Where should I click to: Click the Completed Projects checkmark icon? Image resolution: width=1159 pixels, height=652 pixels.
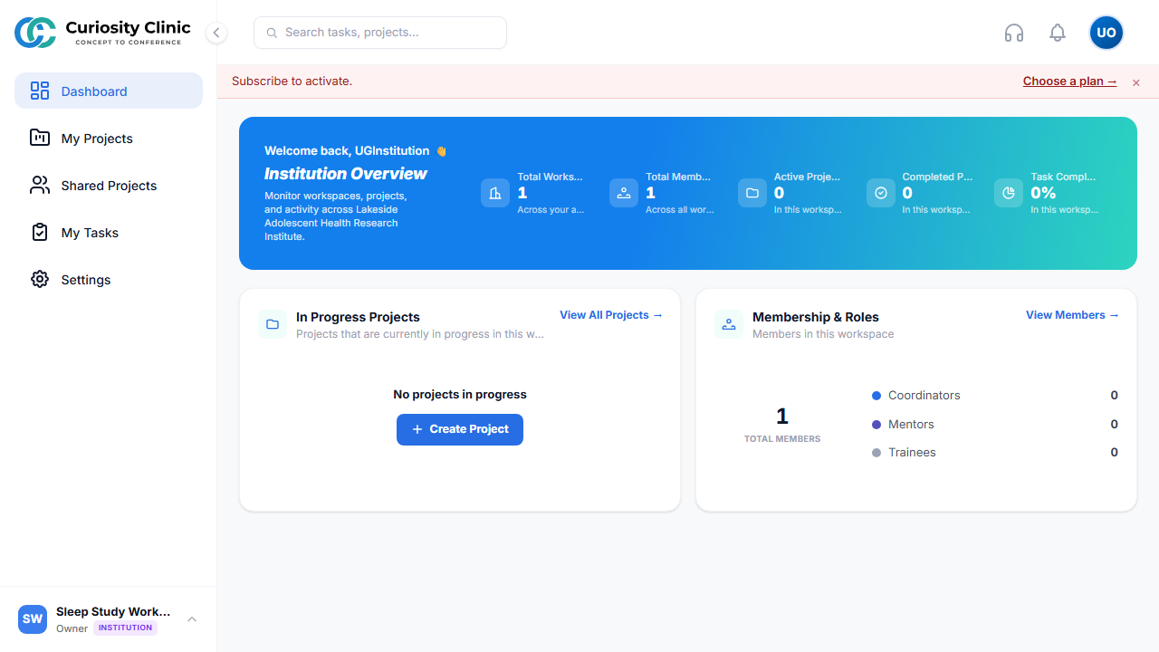click(881, 193)
